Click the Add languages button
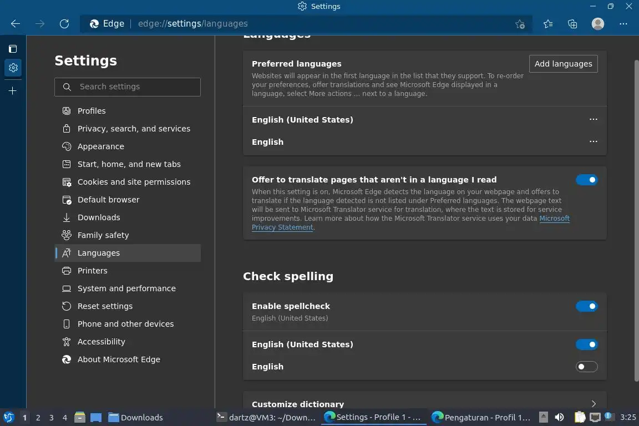This screenshot has height=426, width=639. pyautogui.click(x=563, y=64)
